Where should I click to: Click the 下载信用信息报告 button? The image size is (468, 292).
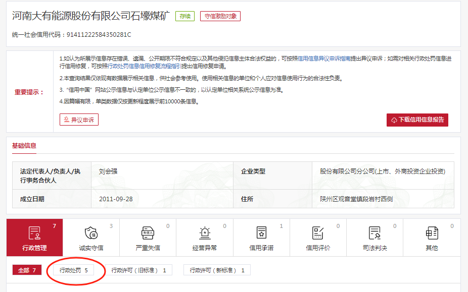coord(417,120)
